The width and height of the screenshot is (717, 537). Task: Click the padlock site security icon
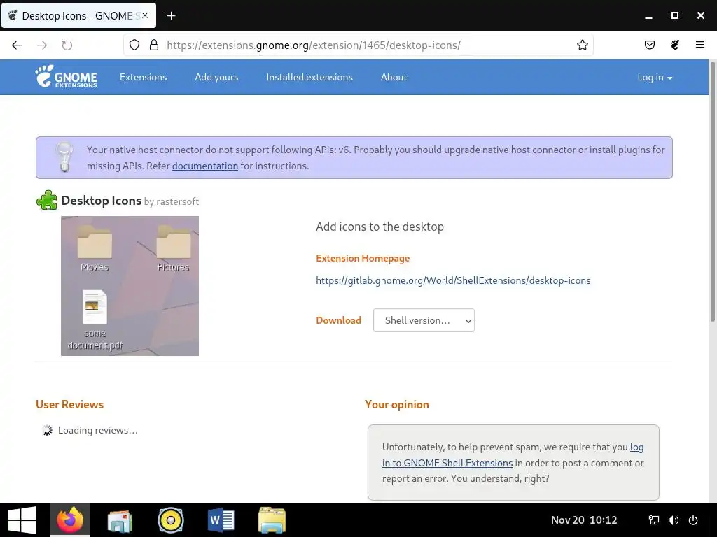154,45
